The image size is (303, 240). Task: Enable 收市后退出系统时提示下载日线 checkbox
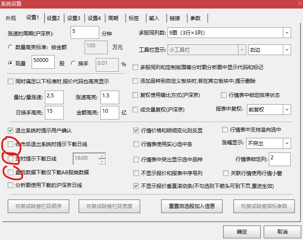11,144
